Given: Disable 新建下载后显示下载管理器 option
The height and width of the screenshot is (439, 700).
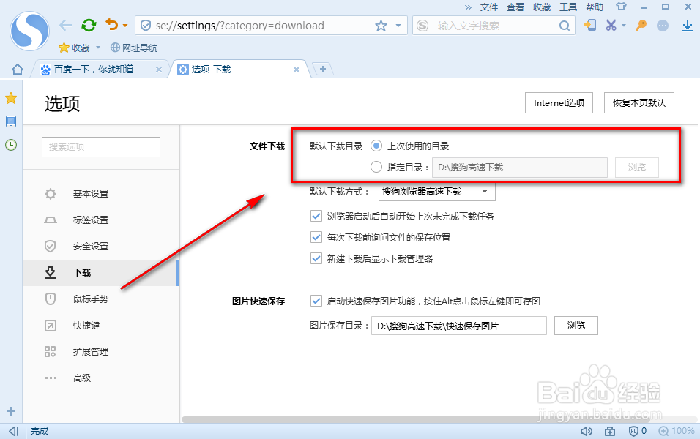Looking at the screenshot, I should tap(316, 258).
